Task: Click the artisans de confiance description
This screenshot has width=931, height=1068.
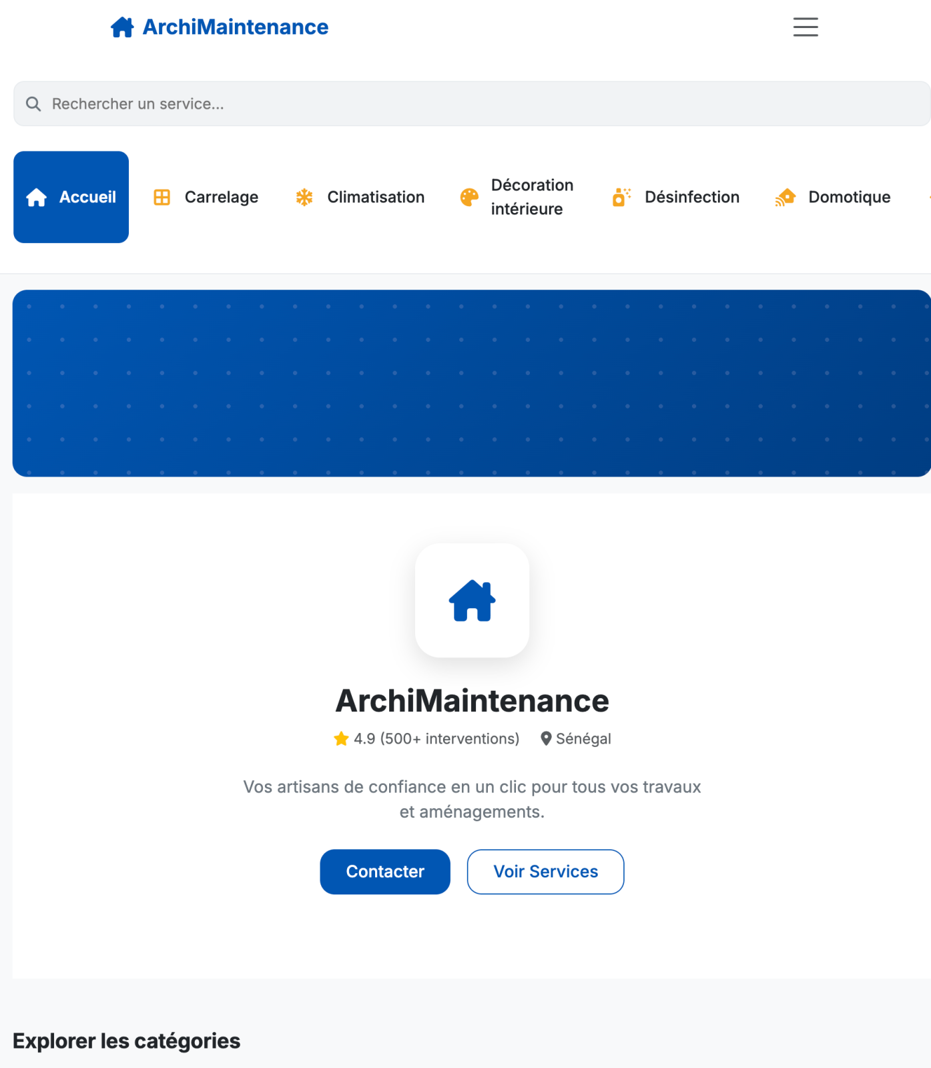Action: pos(473,800)
